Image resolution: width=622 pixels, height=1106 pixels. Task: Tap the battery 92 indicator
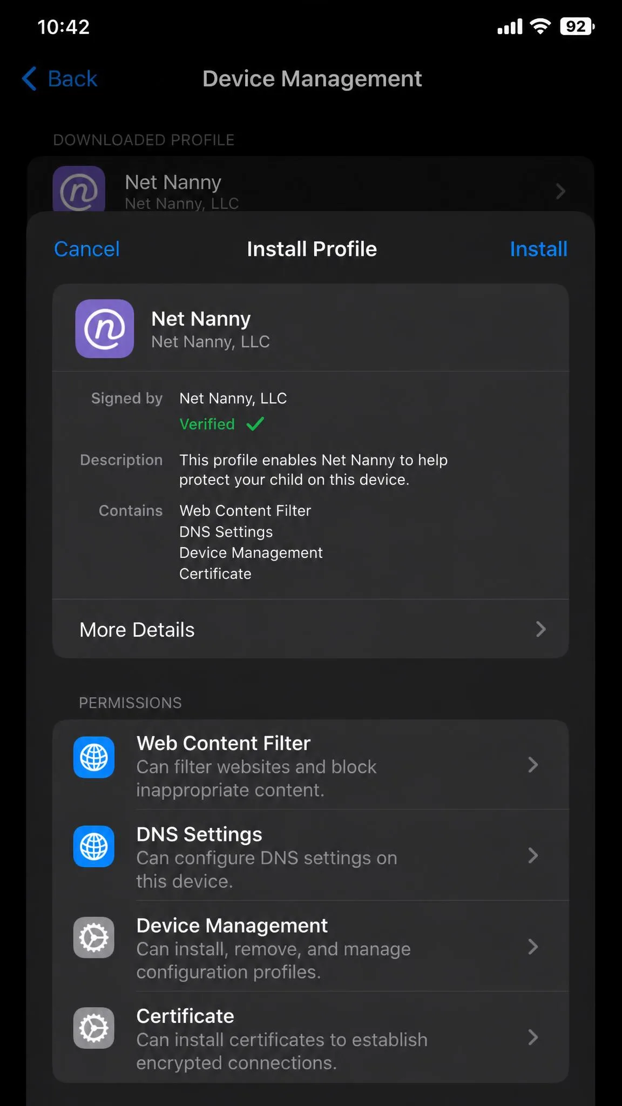[577, 26]
